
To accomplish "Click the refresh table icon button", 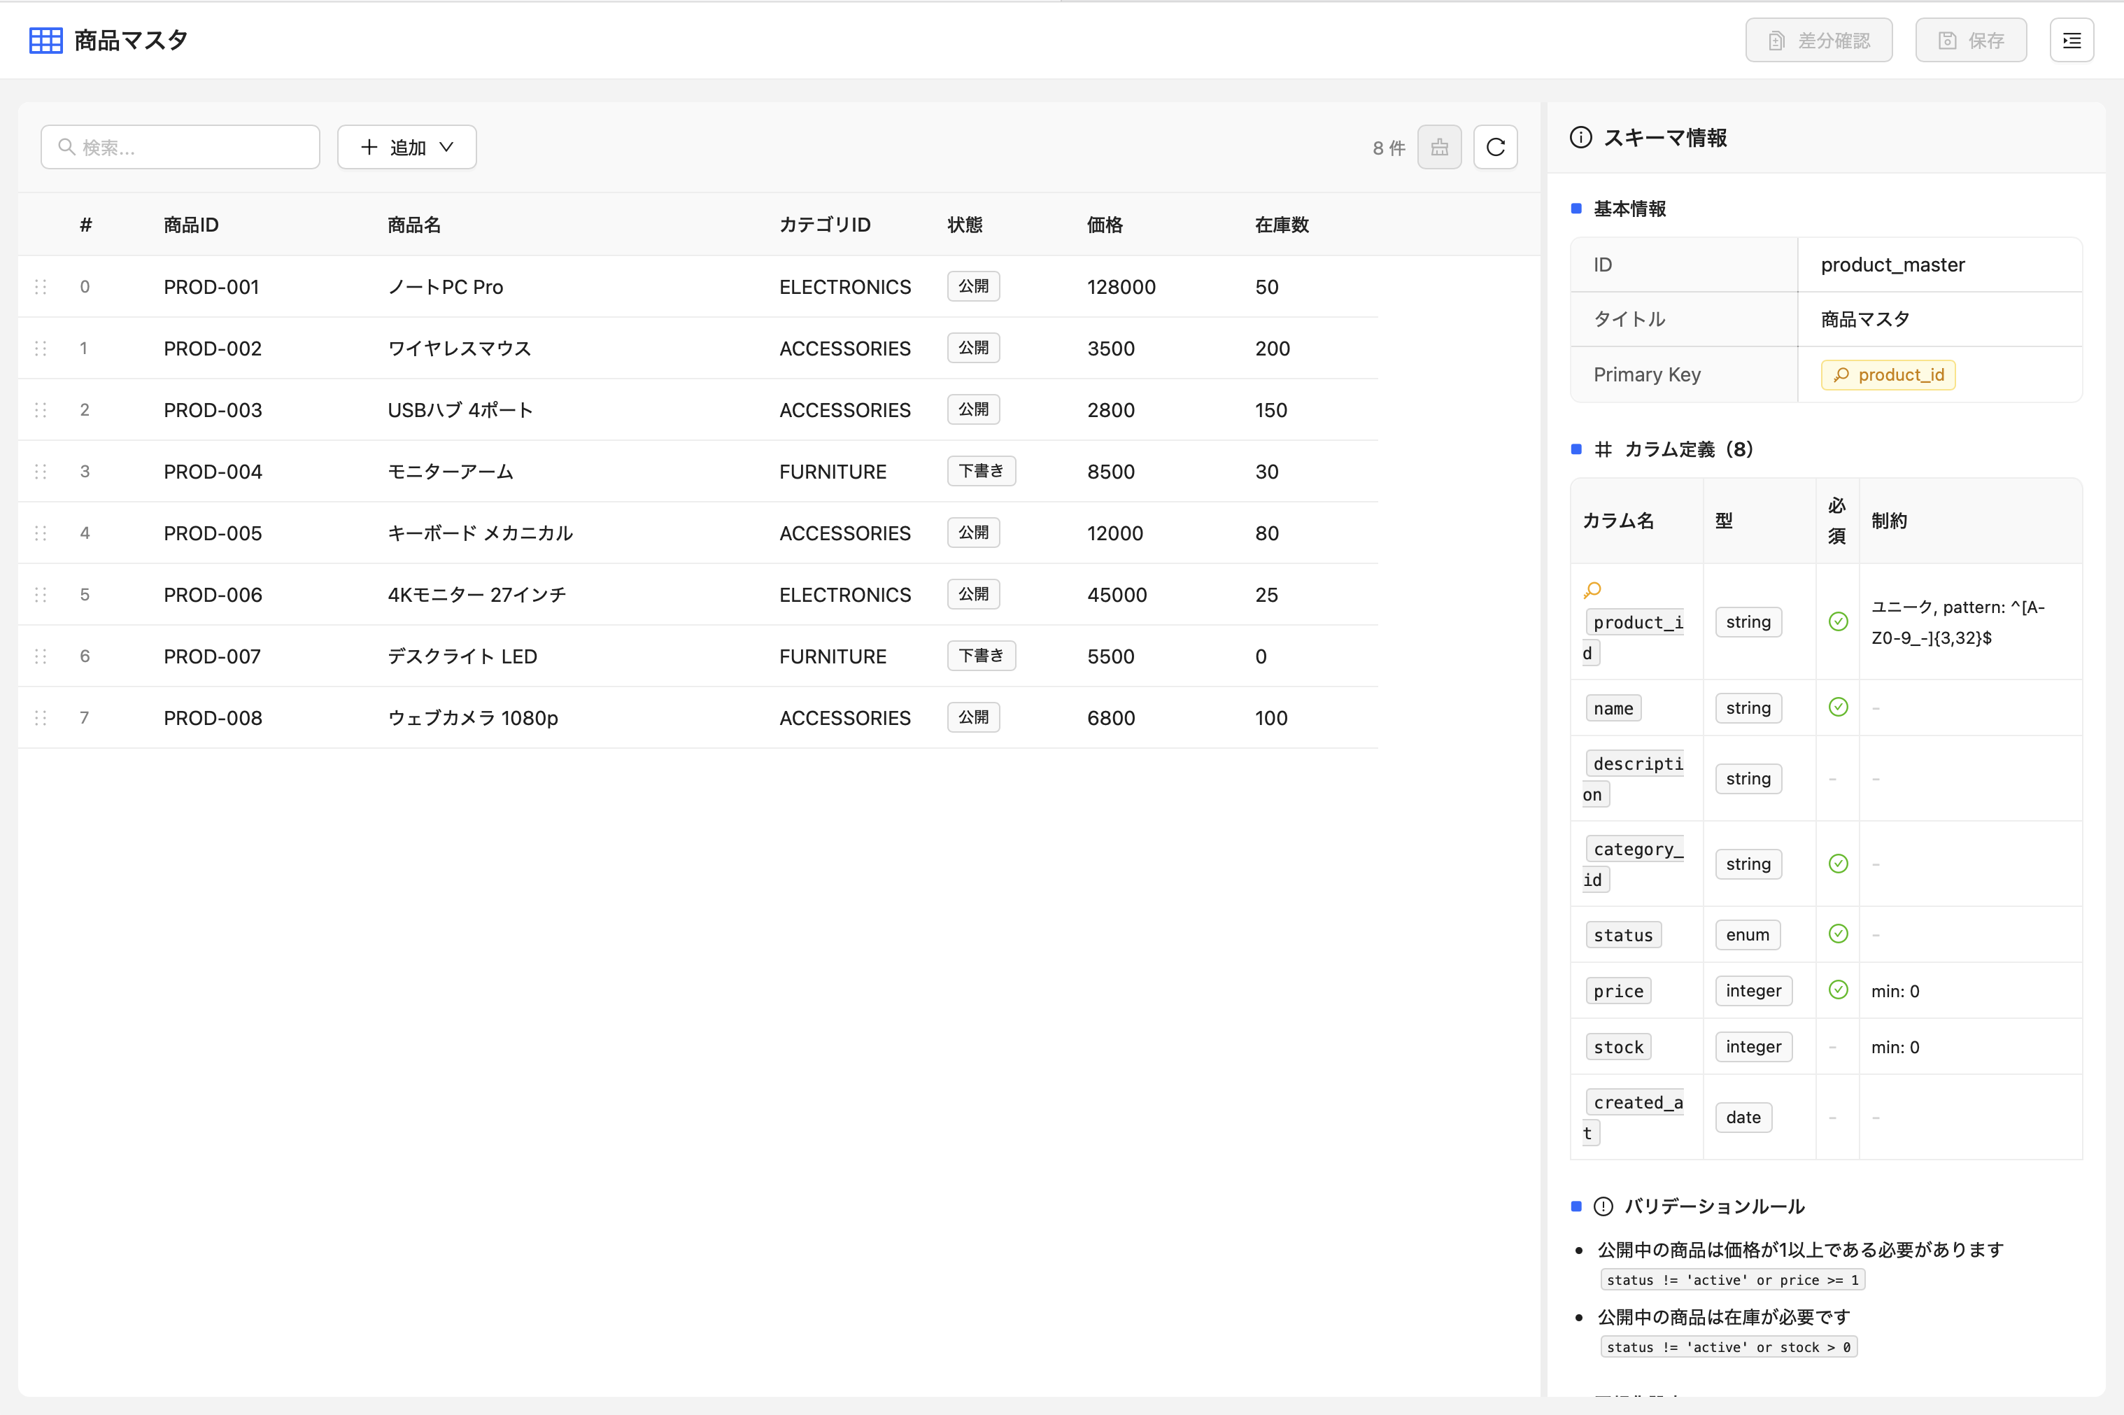I will pos(1494,147).
